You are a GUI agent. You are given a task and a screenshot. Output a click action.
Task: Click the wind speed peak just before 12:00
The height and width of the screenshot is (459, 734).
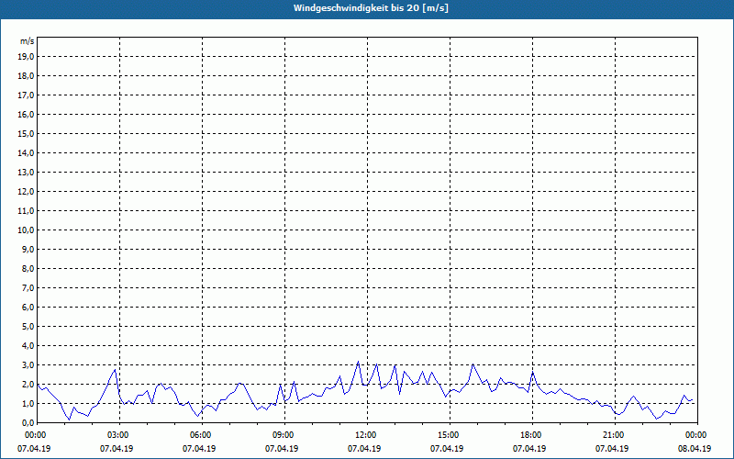click(x=358, y=362)
